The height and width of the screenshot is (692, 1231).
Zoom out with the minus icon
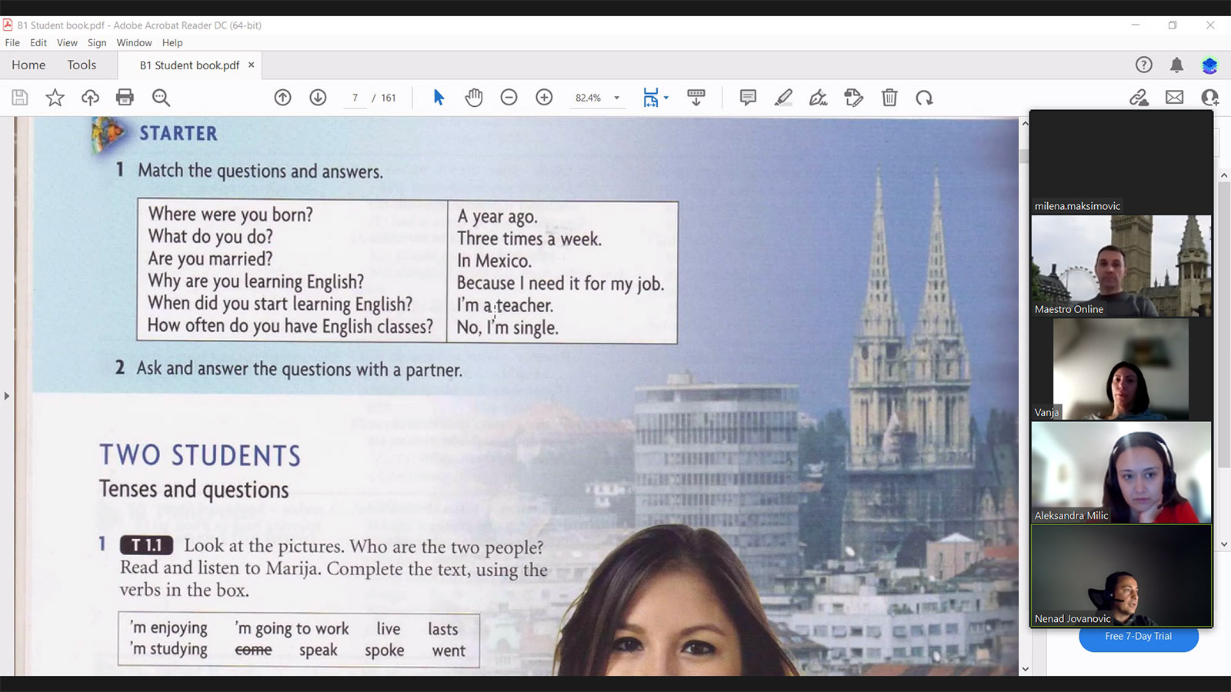[x=509, y=98]
